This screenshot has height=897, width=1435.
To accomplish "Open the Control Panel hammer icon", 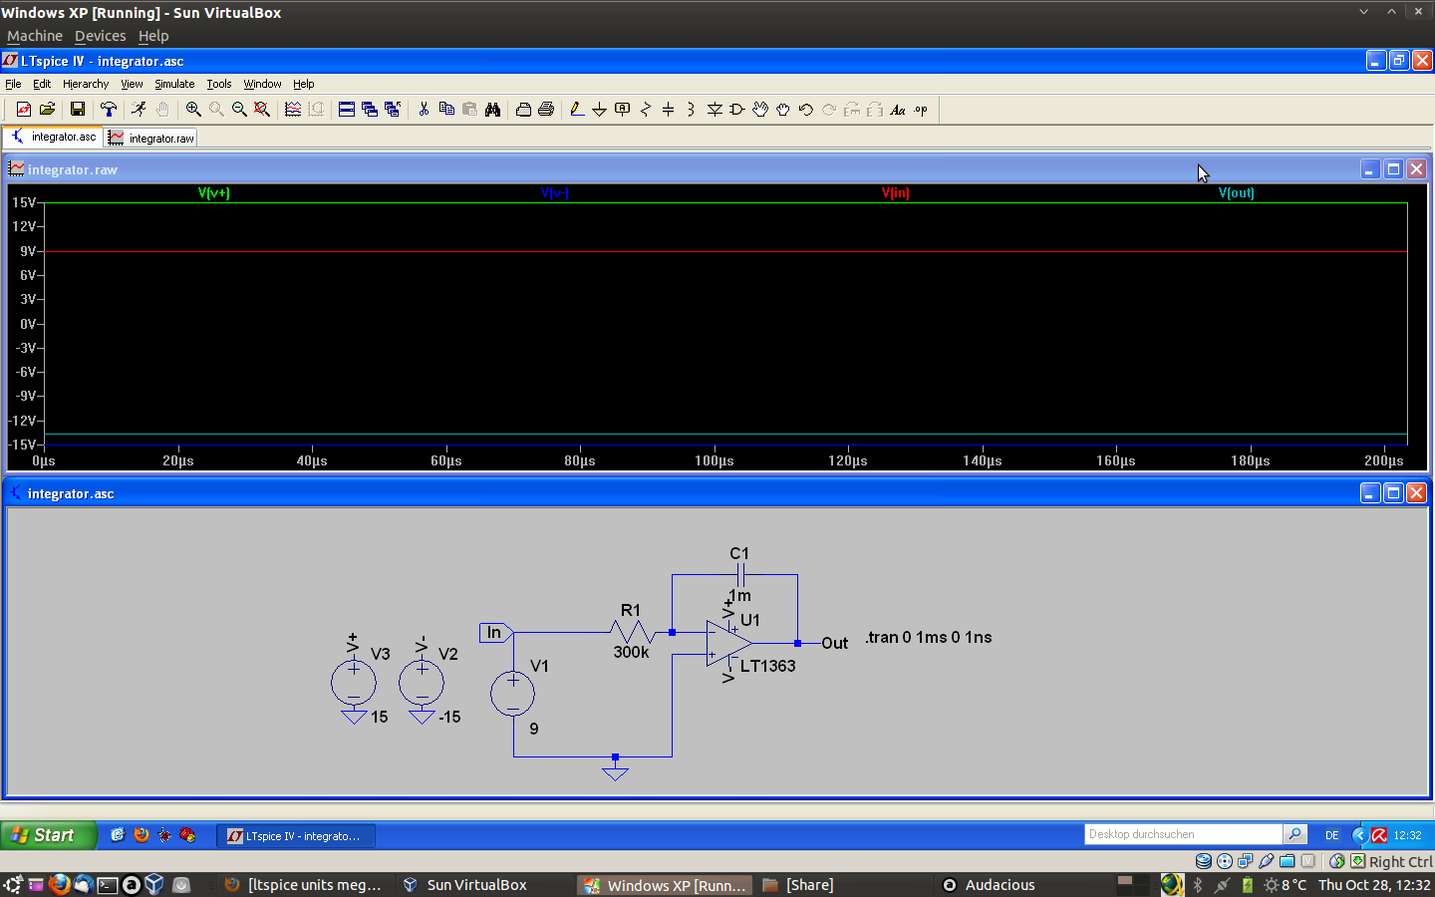I will click(x=109, y=110).
